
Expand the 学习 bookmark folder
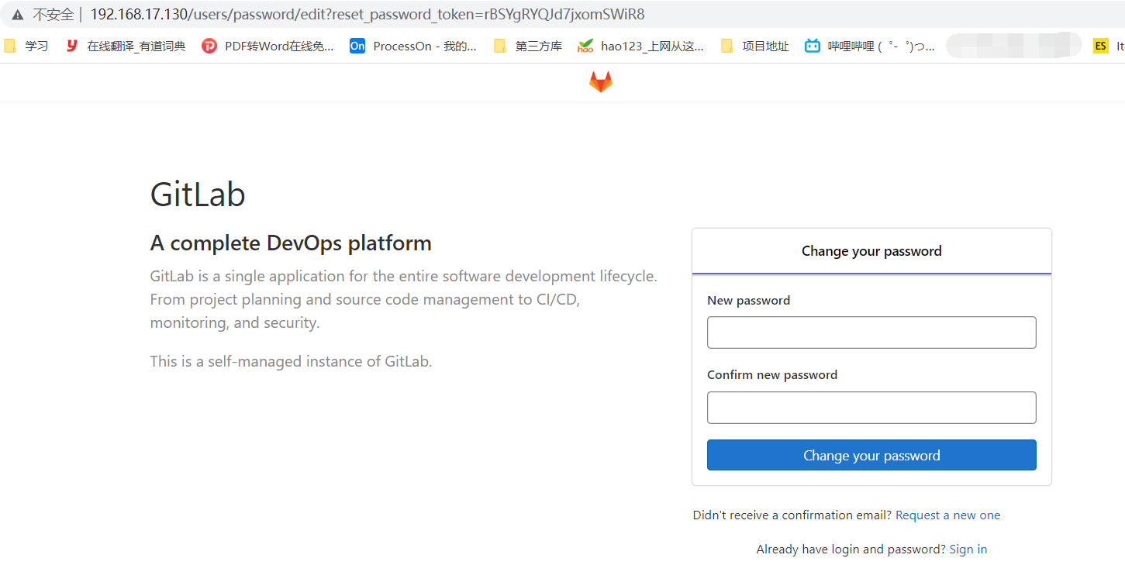[x=26, y=47]
